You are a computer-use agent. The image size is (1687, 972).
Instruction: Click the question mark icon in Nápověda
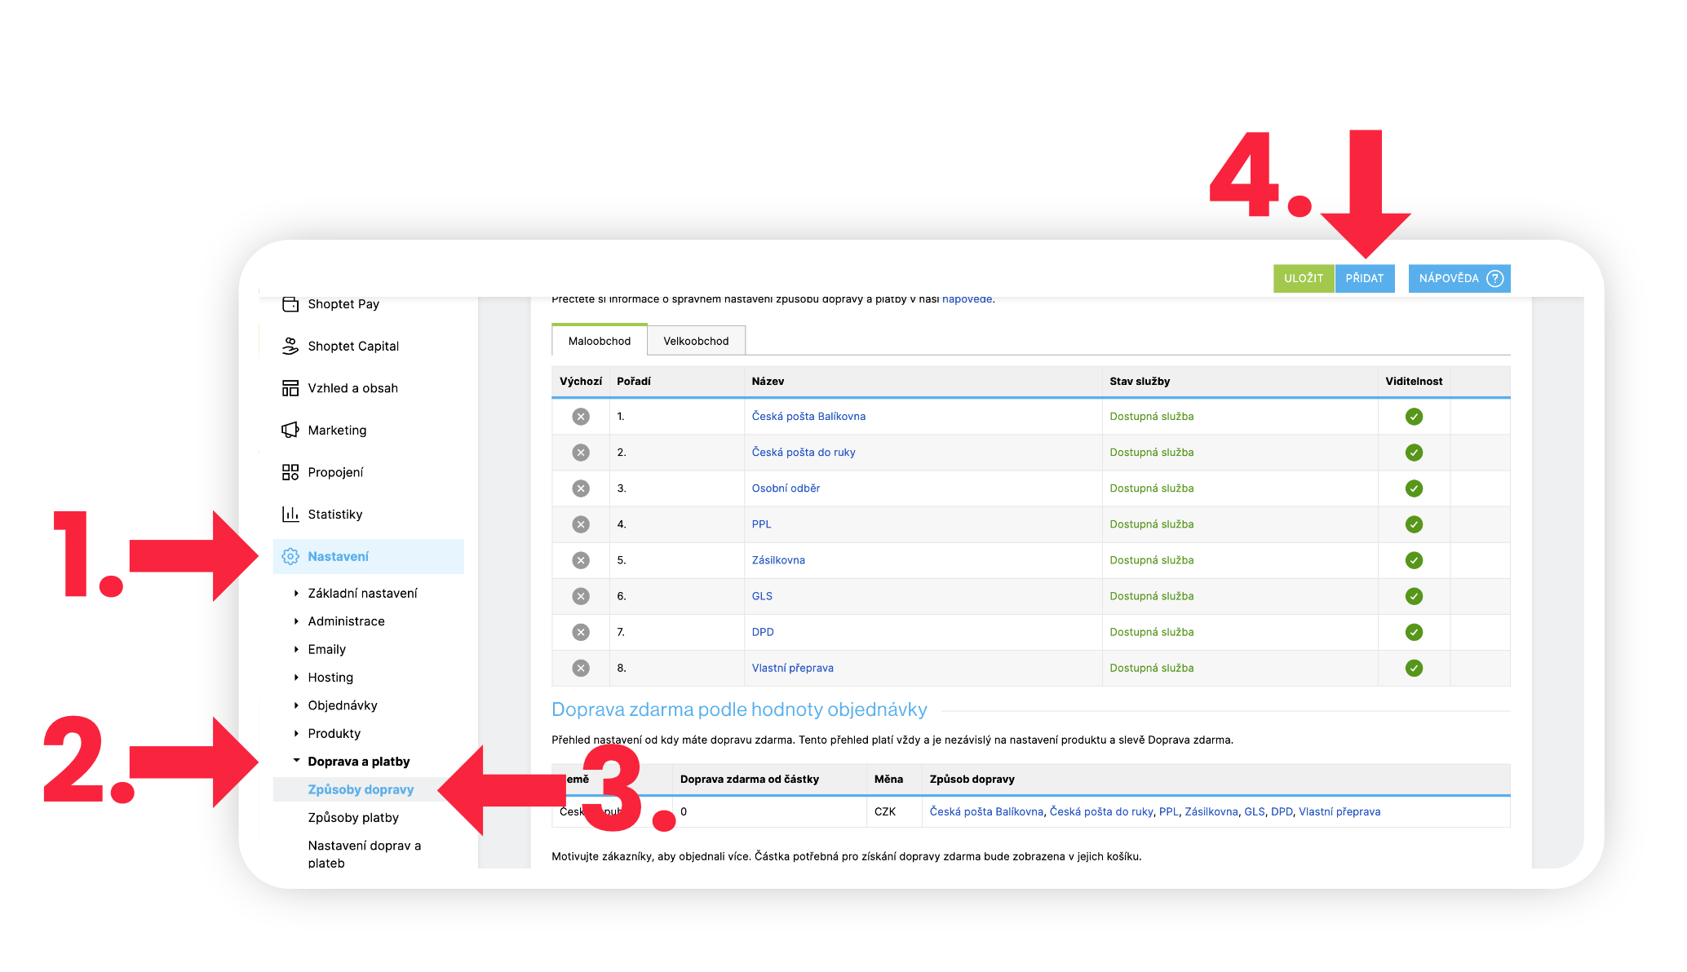tap(1494, 278)
